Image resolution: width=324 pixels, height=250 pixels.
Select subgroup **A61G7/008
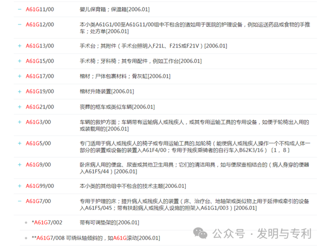point(48,238)
